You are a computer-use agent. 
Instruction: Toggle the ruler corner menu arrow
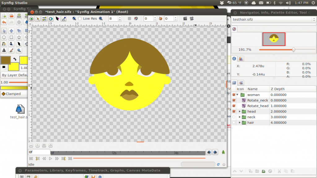[x=30, y=24]
